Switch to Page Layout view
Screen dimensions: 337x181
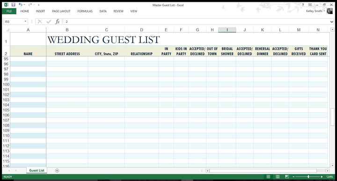(x=278, y=177)
